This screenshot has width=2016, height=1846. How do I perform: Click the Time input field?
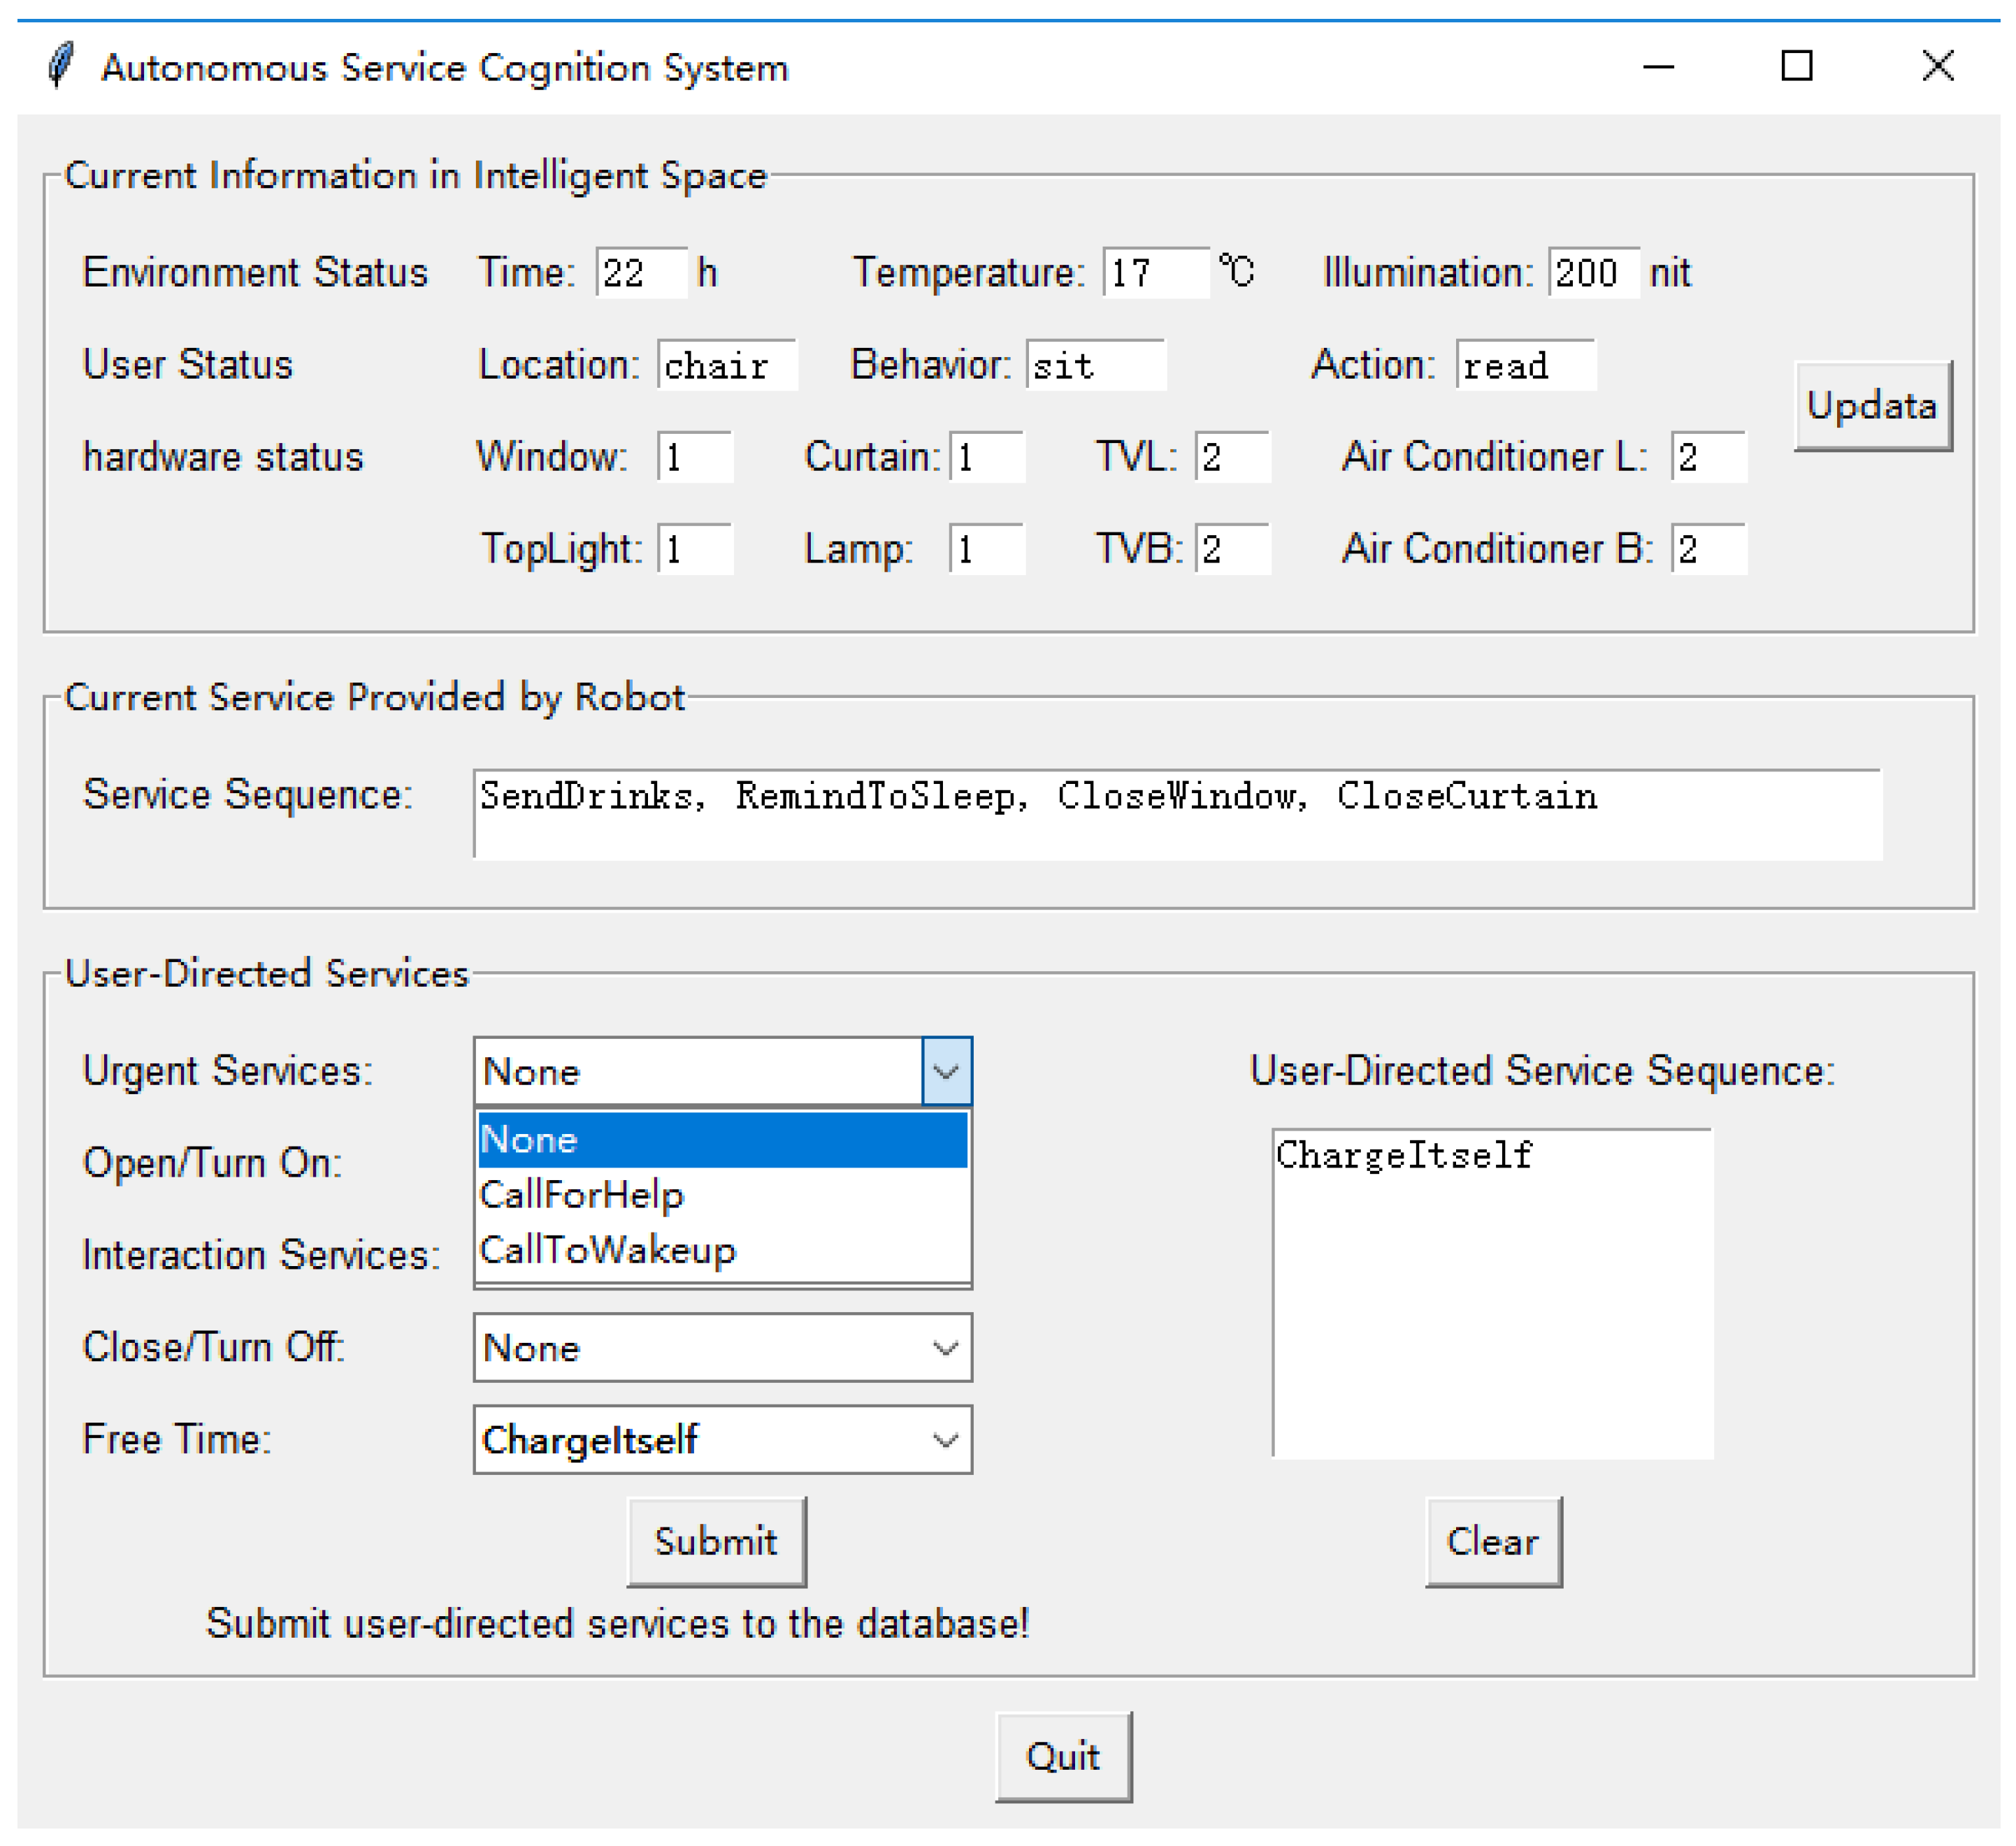point(641,273)
